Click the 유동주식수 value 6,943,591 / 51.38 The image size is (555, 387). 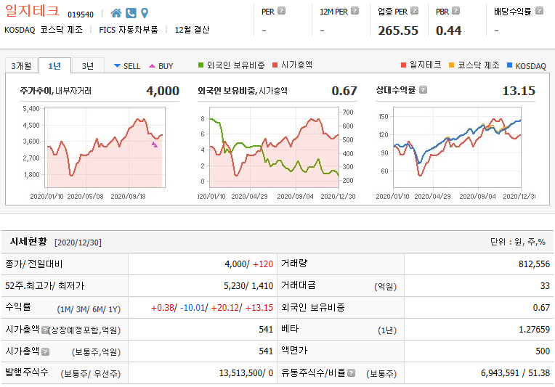point(515,373)
